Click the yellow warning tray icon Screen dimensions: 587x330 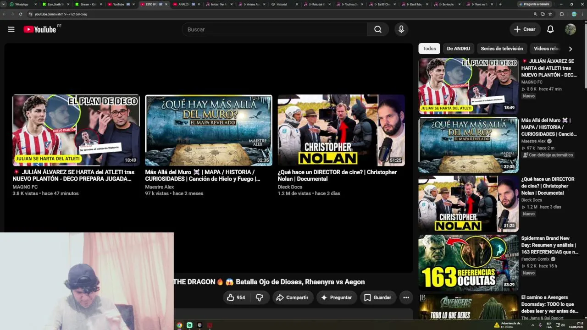(497, 325)
